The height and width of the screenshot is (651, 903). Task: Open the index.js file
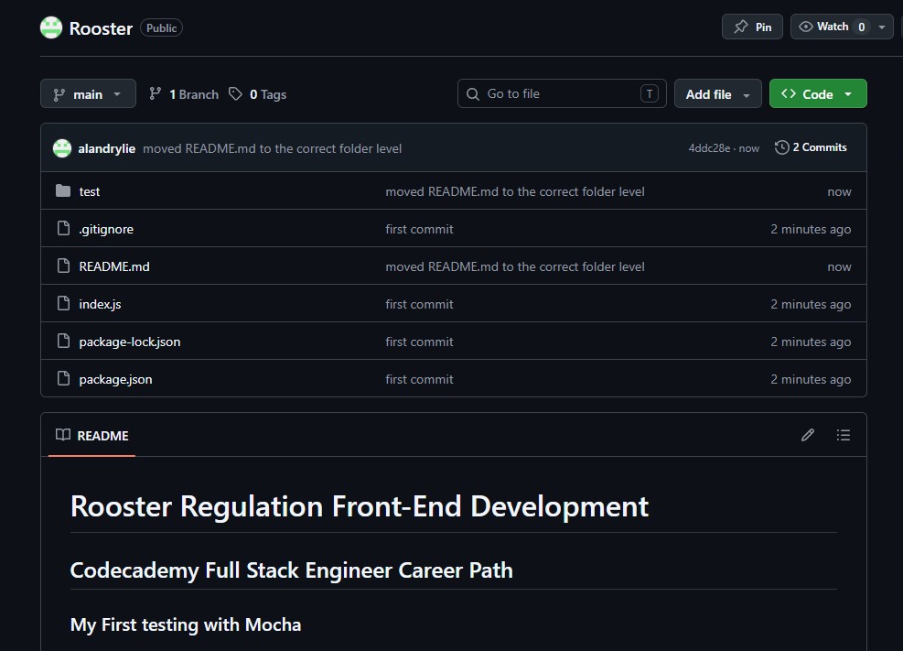100,304
